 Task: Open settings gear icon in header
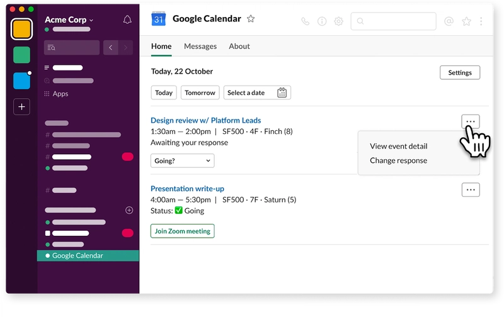(338, 21)
